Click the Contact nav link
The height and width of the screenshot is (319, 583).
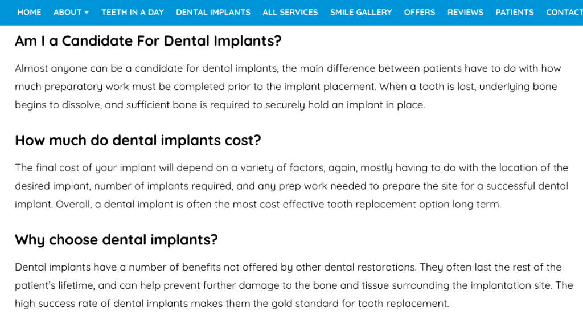click(564, 13)
